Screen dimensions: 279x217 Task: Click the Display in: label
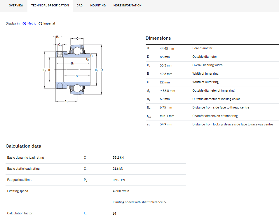[x=13, y=23]
